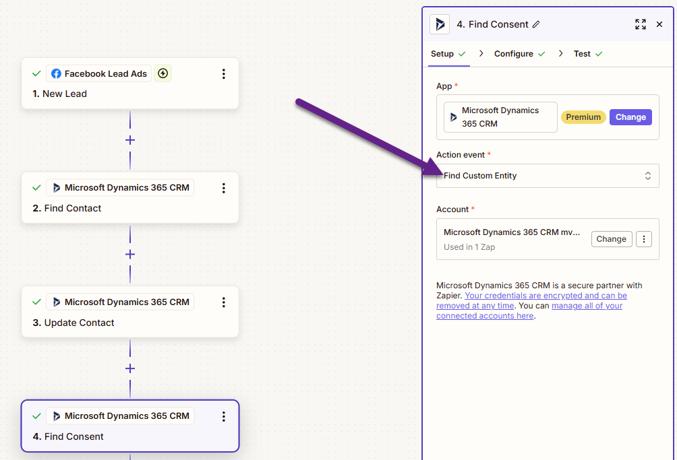Click Change button for the account
Screen dimensions: 677x460
[x=611, y=239]
